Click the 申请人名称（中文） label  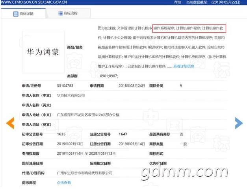(x=37, y=95)
